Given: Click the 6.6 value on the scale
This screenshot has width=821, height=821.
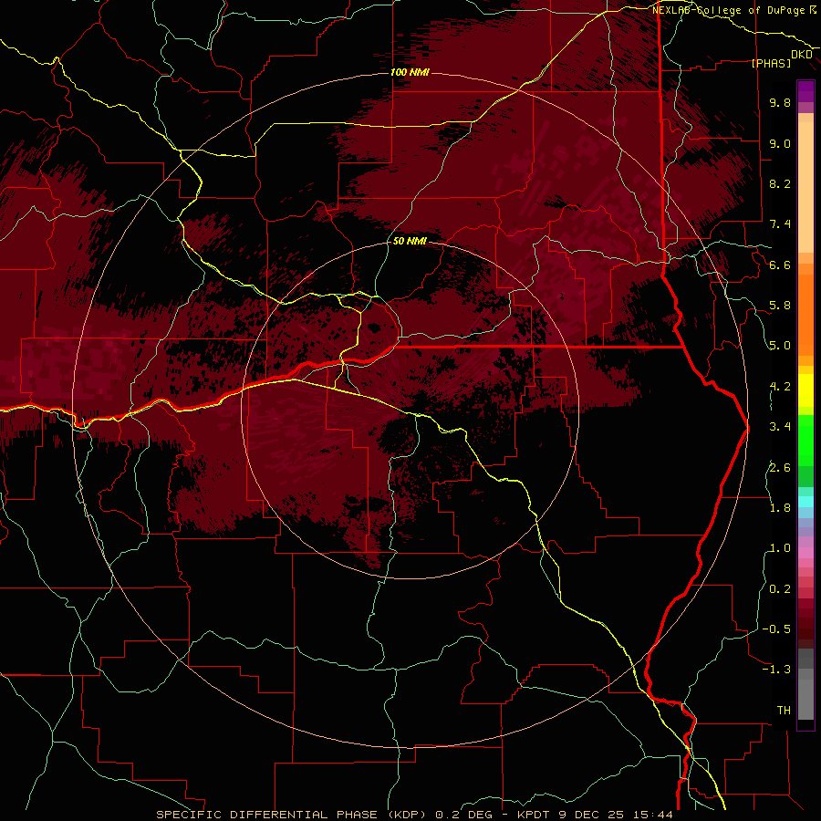Looking at the screenshot, I should pyautogui.click(x=780, y=265).
